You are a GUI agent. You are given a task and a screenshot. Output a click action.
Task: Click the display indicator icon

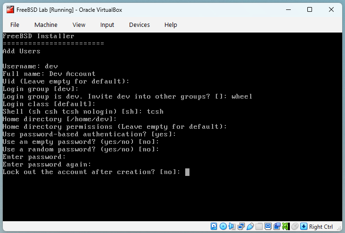pos(268,226)
